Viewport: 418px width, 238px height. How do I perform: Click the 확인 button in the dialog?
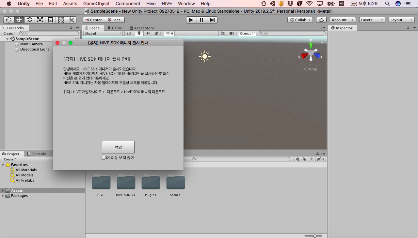coord(118,147)
